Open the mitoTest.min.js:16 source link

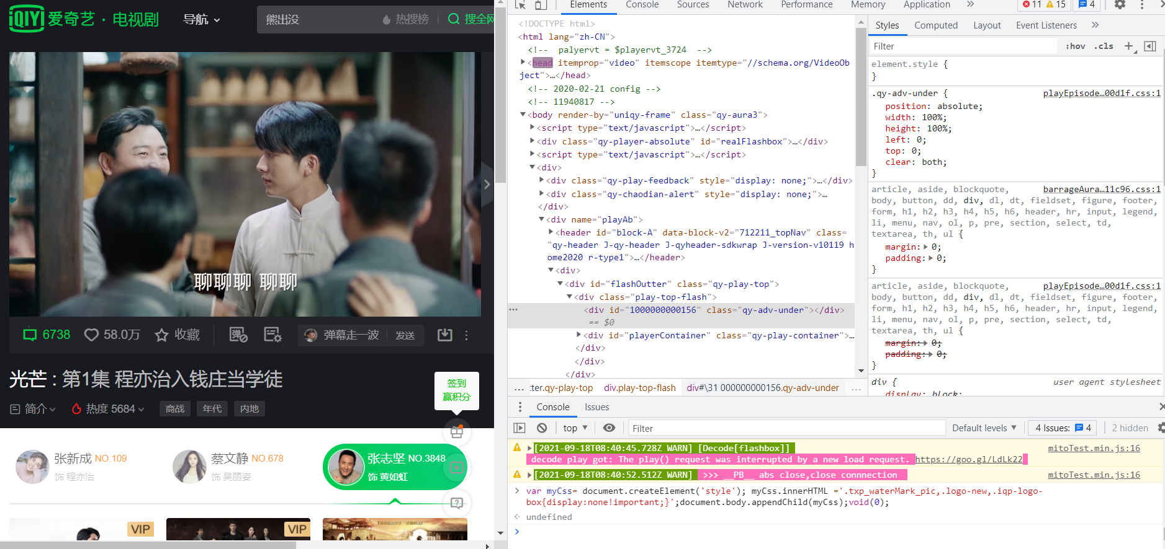coord(1094,449)
